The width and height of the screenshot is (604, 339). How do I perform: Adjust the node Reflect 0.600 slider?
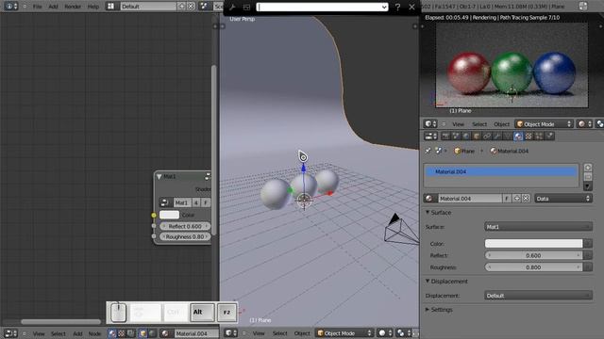pyautogui.click(x=185, y=226)
